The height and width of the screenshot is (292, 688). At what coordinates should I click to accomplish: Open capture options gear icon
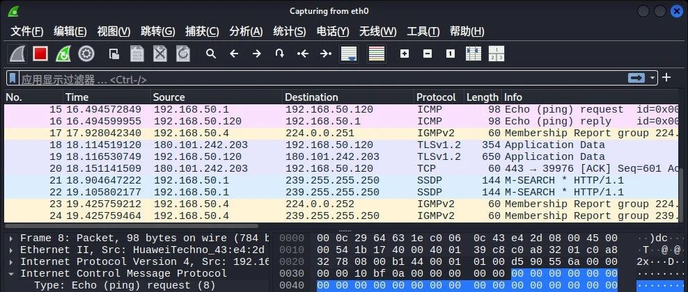point(86,54)
